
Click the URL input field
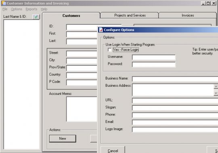(175, 101)
